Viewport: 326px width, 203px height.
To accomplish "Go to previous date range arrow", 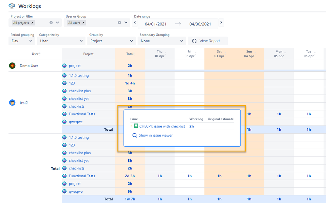I will [135, 22].
